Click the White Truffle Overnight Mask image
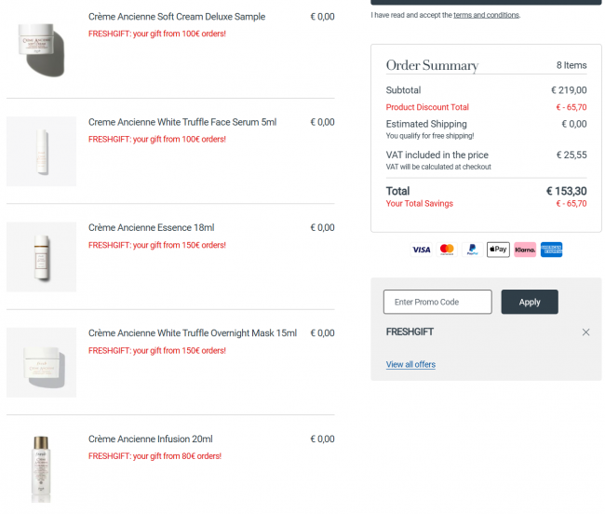The image size is (605, 514). point(41,362)
